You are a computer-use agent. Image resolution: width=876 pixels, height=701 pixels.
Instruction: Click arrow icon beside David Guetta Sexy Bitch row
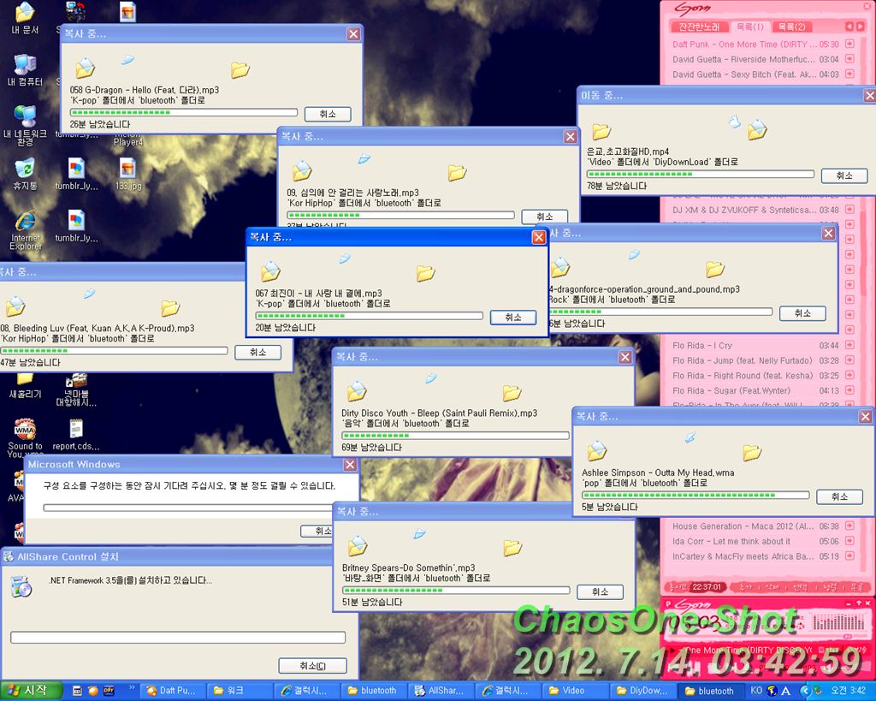(849, 74)
